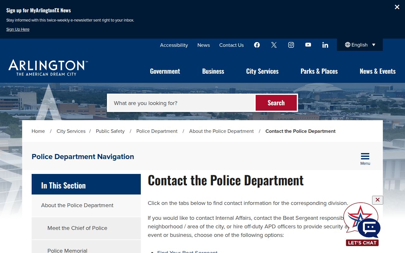Open the Parks & Places menu
This screenshot has height=253, width=405.
319,71
